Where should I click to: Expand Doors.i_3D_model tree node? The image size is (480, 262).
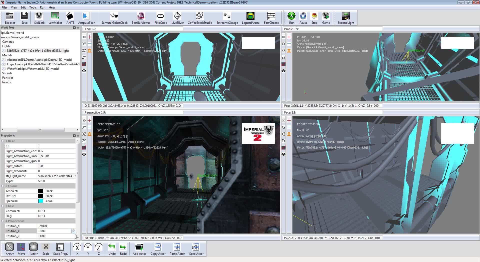3,60
